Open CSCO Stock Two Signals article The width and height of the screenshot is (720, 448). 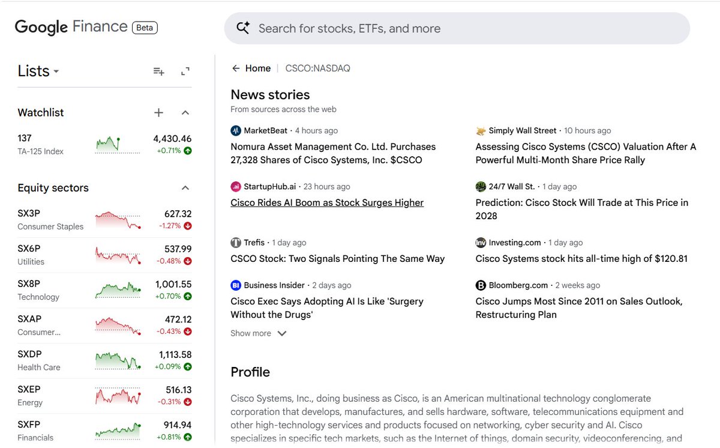coord(338,259)
